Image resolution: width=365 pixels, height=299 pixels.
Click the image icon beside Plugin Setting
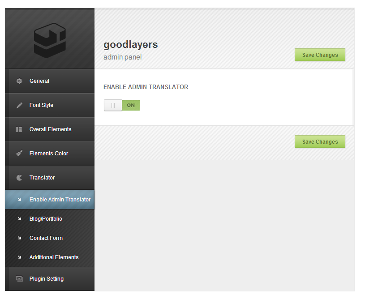click(x=19, y=278)
